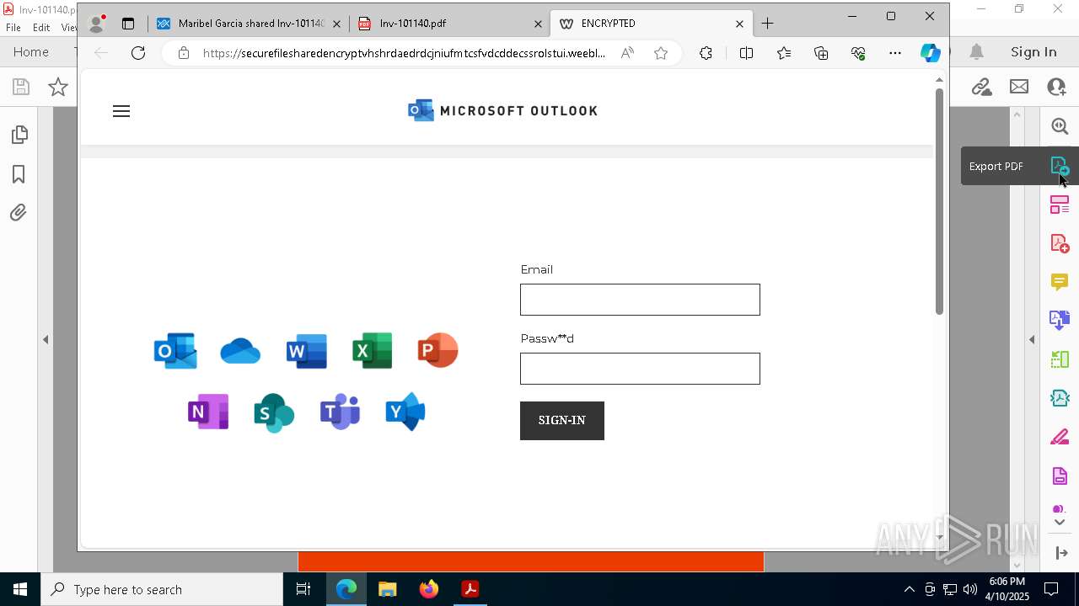Viewport: 1079px width, 606px height.
Task: Click the Acrobat bookmark star icon
Action: tap(57, 87)
